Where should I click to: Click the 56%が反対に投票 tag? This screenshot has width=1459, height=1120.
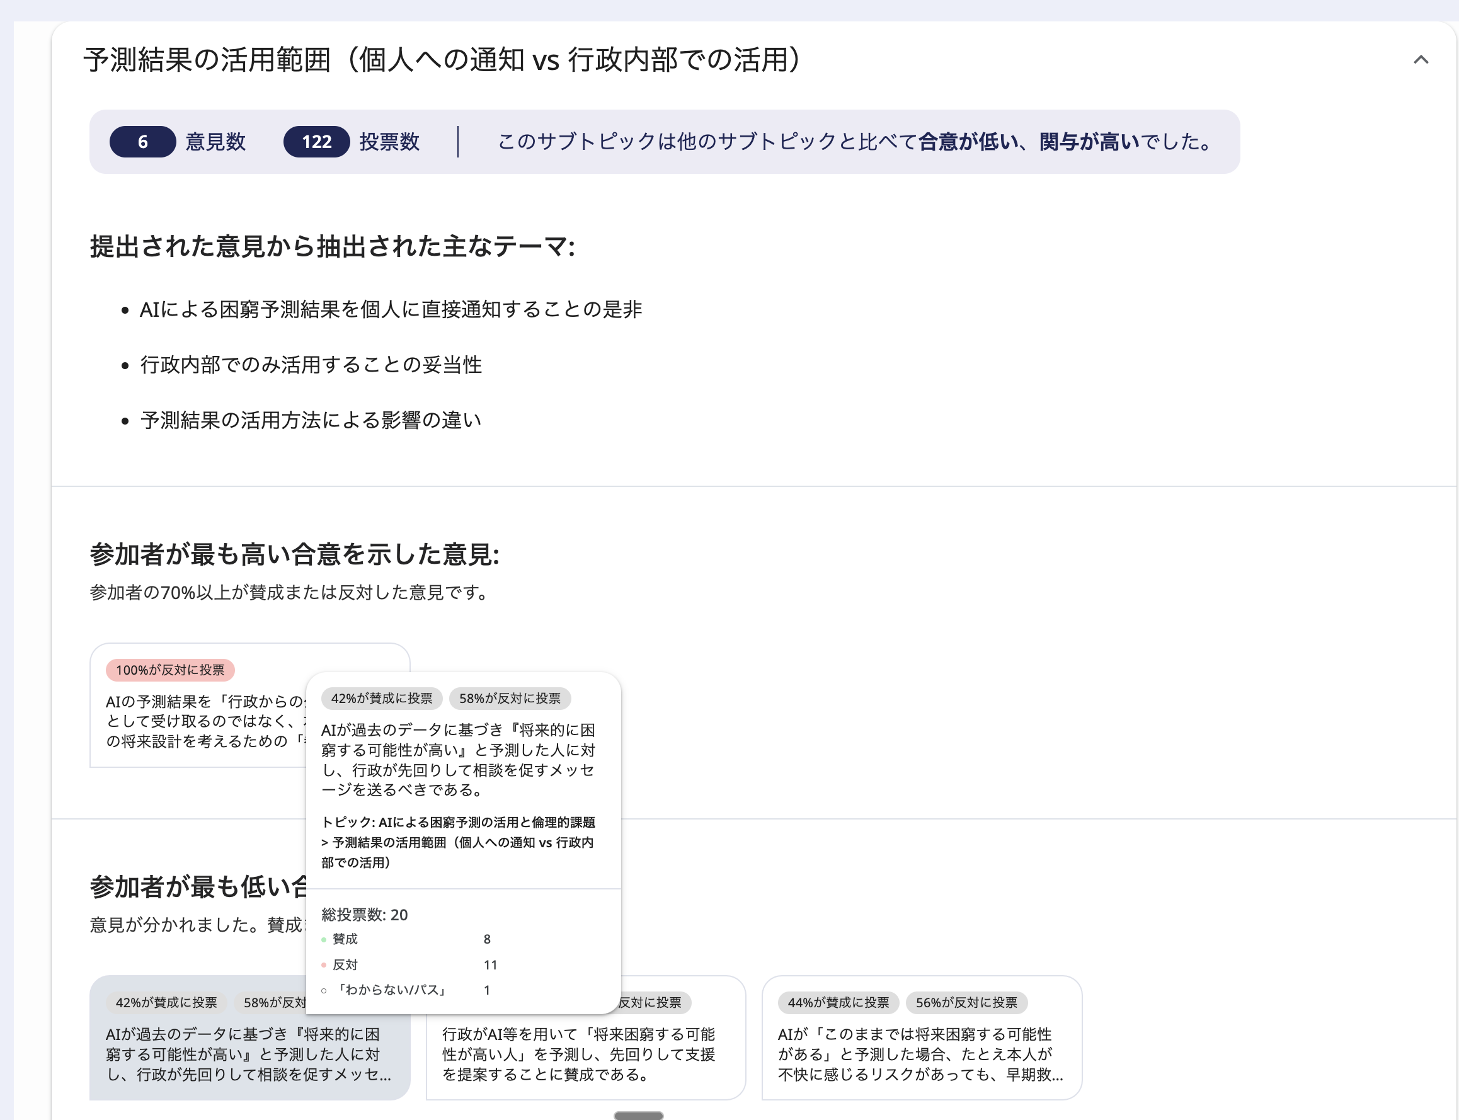pyautogui.click(x=966, y=1003)
